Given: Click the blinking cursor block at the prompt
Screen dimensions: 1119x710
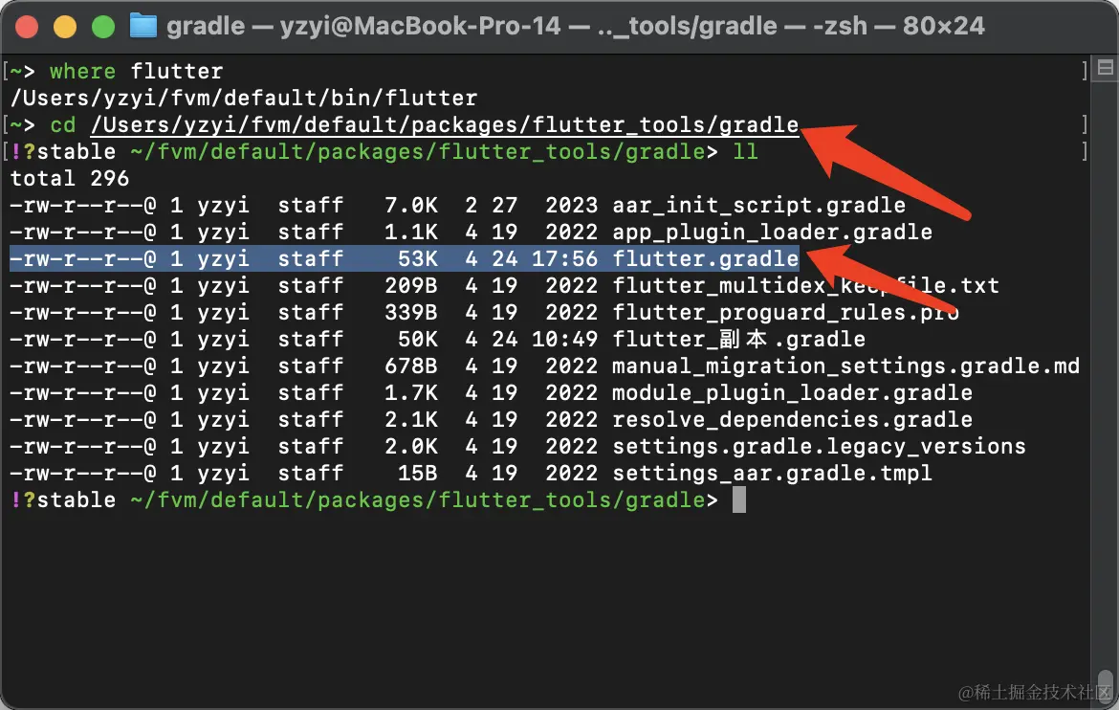Looking at the screenshot, I should tap(739, 499).
